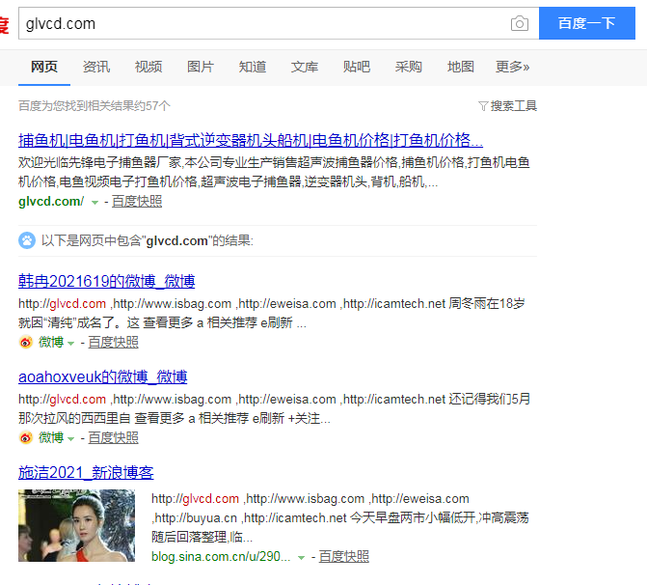647x585 pixels.
Task: Click the Weibo icon under aoahoxveuk result
Action: [26, 437]
